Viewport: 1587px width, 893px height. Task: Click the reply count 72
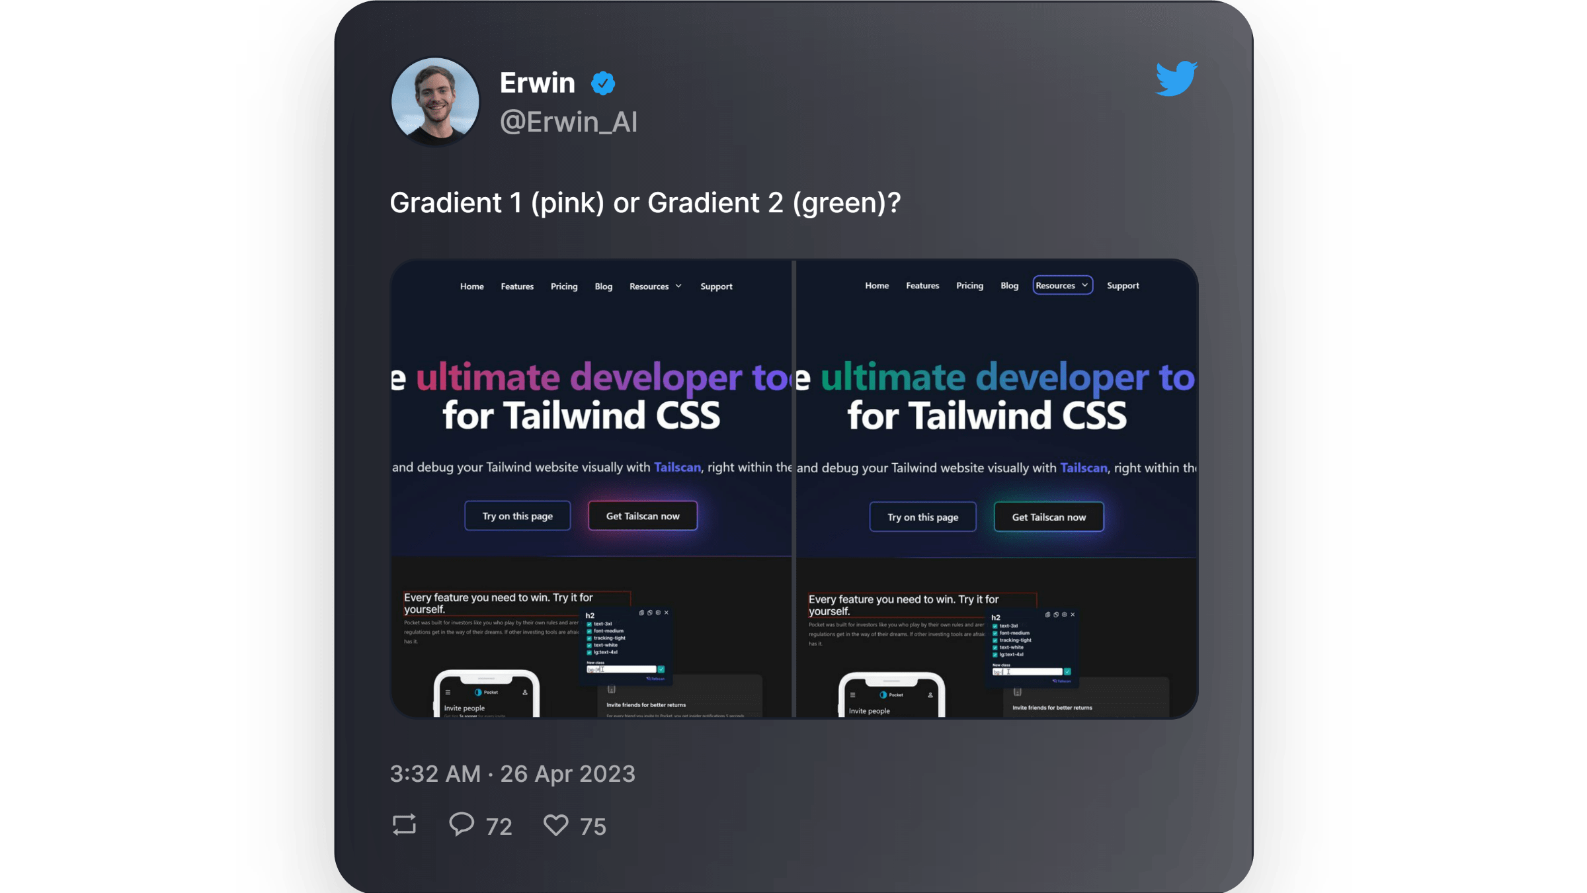point(499,826)
